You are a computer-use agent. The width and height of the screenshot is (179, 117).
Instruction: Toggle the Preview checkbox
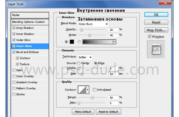tap(149, 36)
